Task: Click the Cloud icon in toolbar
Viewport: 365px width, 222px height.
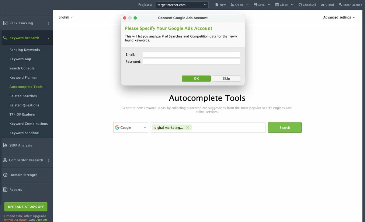Action: (323, 5)
